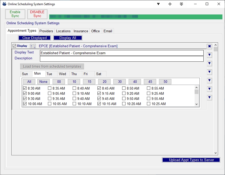
Task: Click the X icon on the EPCE row
Action: click(210, 46)
